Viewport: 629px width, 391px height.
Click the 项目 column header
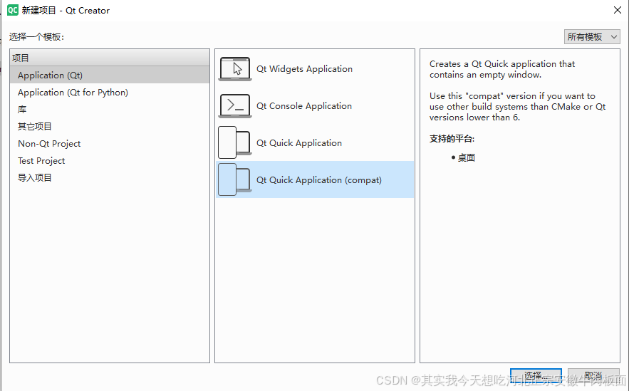coord(110,58)
